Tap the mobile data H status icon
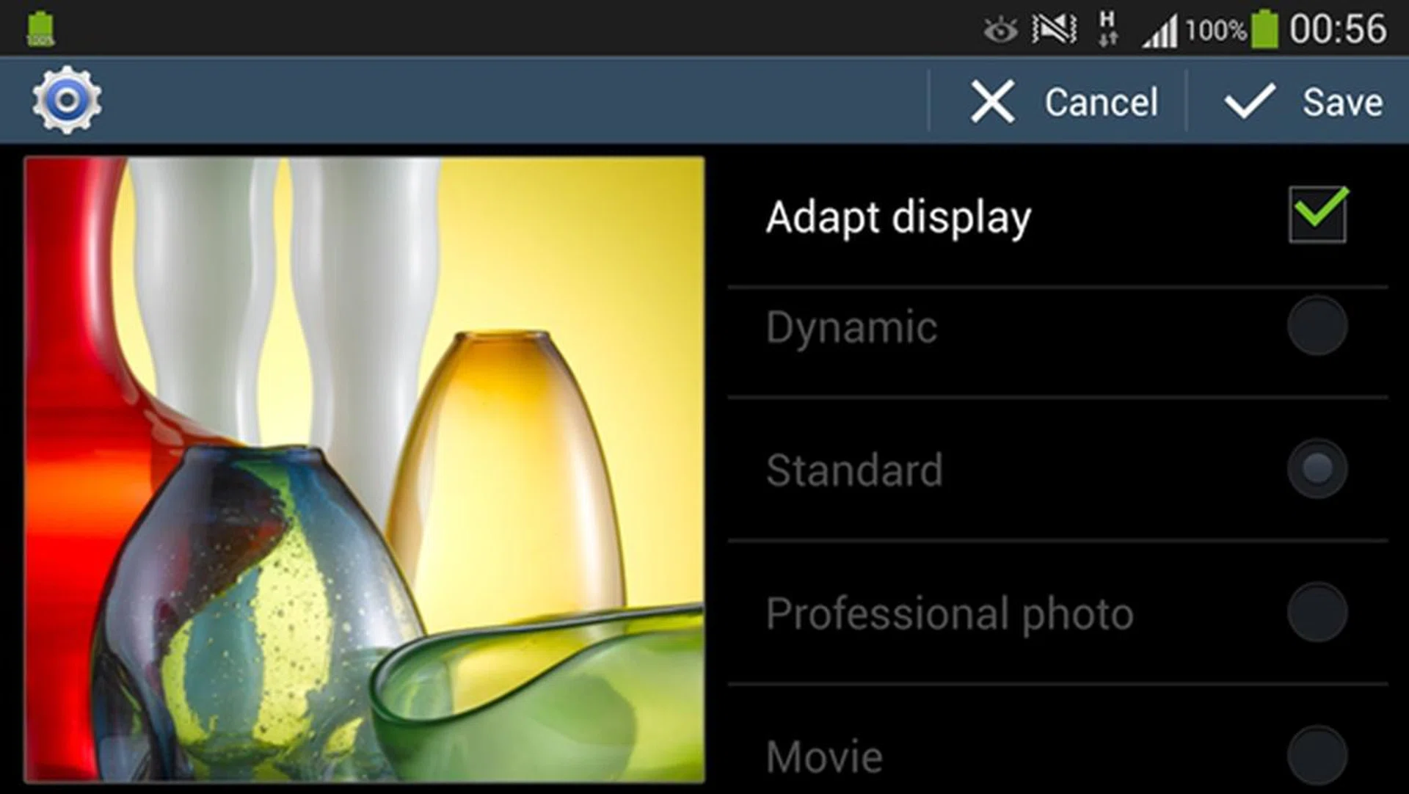The height and width of the screenshot is (794, 1409). click(1107, 29)
